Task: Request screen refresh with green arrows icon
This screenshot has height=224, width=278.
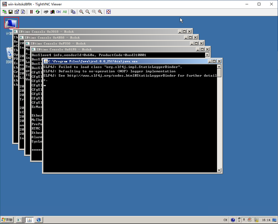Action: [38, 12]
